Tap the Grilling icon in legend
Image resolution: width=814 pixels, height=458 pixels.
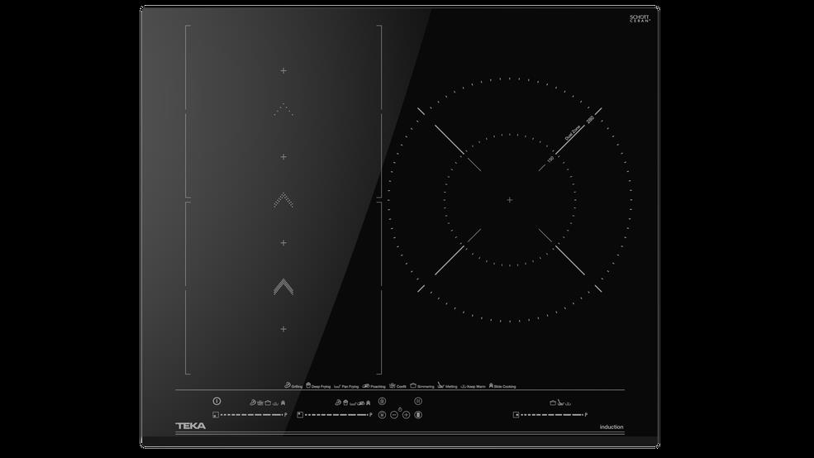pyautogui.click(x=287, y=385)
